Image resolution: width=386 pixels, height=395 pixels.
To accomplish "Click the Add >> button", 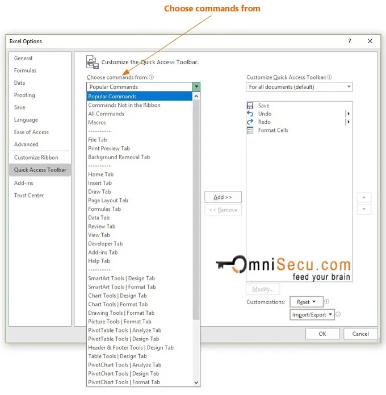I will click(223, 197).
